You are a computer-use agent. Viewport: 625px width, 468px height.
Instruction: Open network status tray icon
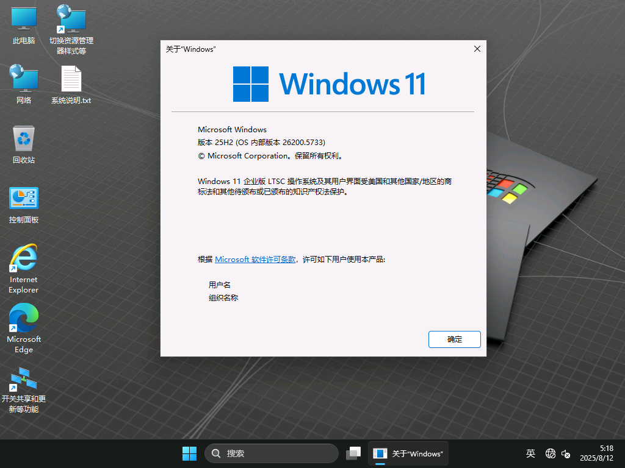click(551, 453)
